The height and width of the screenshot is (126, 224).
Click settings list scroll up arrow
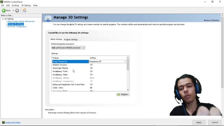coord(128,57)
